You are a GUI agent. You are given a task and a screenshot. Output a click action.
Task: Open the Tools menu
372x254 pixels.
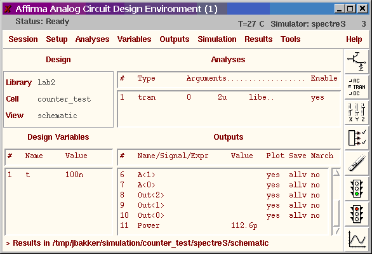pyautogui.click(x=290, y=39)
